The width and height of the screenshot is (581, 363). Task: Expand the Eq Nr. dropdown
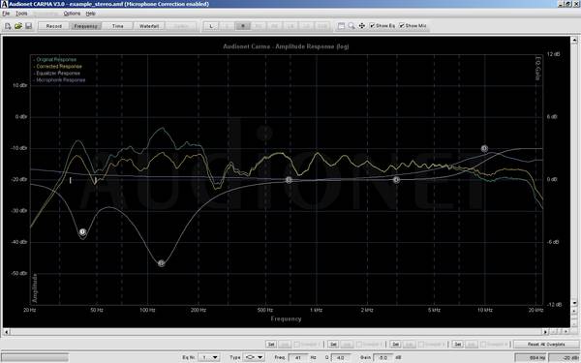coord(215,357)
